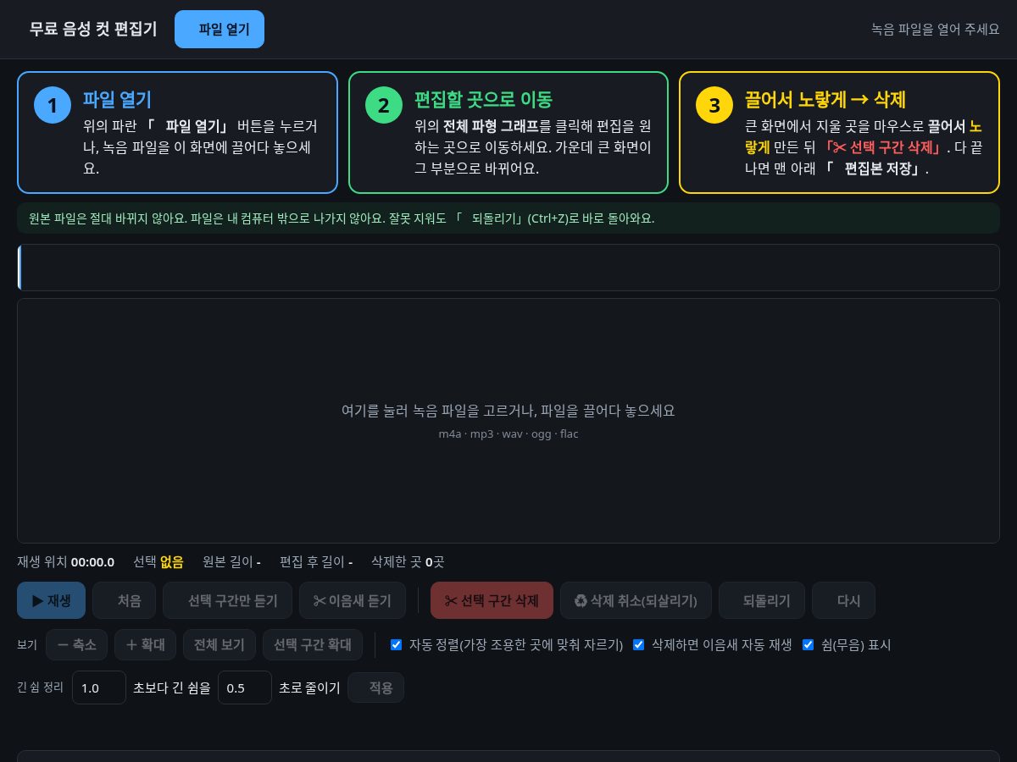
Task: Zoom out using the 축소 button
Action: 77,644
